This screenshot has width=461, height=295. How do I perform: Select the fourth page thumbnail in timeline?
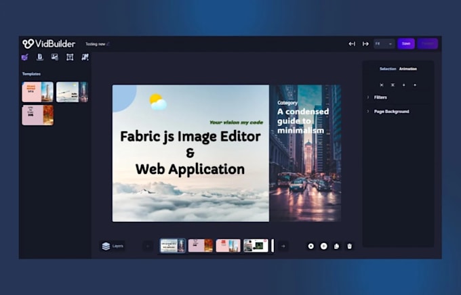pos(256,246)
